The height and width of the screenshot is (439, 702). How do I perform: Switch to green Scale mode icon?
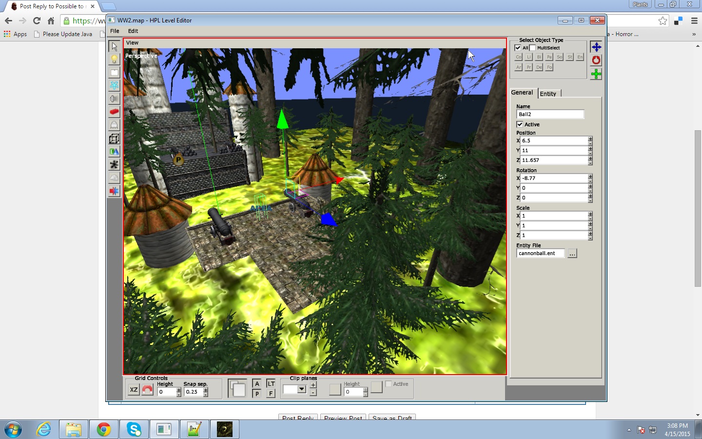click(x=596, y=74)
